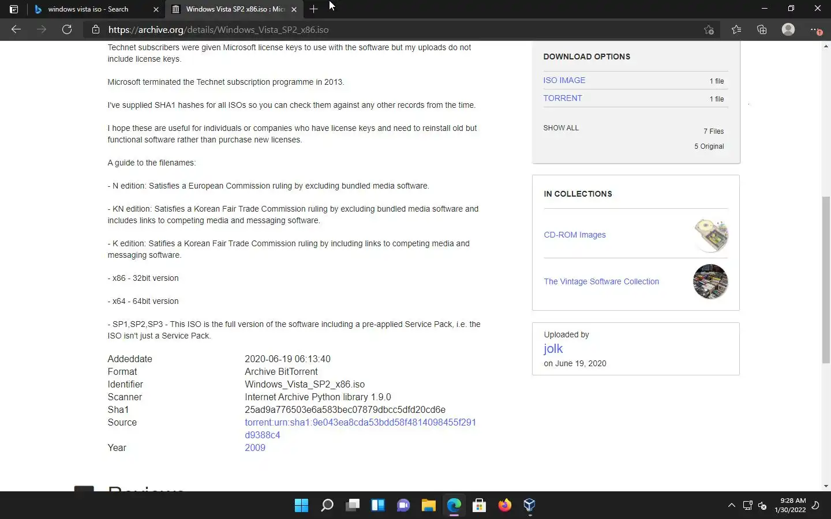Click the CD-ROM Images thumbnail
Image resolution: width=831 pixels, height=519 pixels.
click(710, 235)
